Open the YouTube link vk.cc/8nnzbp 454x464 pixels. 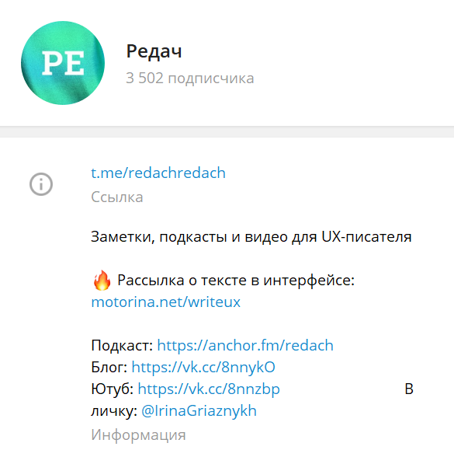pyautogui.click(x=209, y=389)
